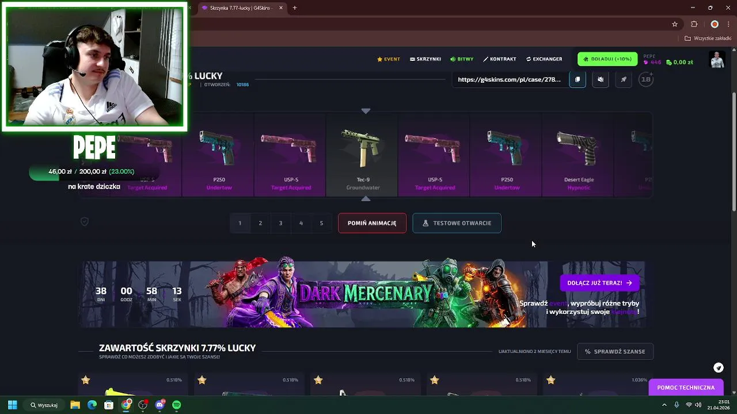Open the Chrome profile avatar button

(x=715, y=24)
